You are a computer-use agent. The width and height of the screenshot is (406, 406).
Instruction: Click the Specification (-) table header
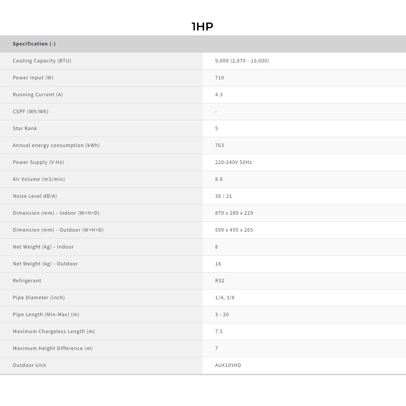[x=34, y=44]
